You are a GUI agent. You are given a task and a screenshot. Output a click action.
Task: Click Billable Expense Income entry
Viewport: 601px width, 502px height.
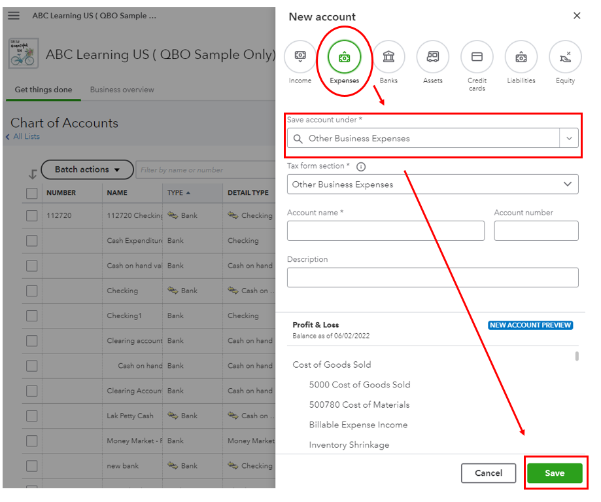click(x=358, y=425)
